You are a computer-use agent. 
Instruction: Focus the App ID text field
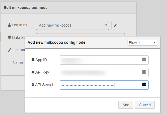[x=100, y=60]
